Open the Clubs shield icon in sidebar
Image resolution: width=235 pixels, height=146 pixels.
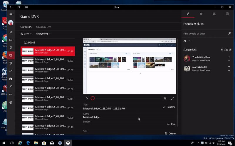11,63
